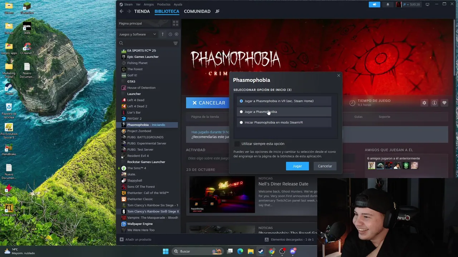This screenshot has height=257, width=458.
Task: Open Nell's Diner Release Date news thumbnail
Action: (222, 195)
